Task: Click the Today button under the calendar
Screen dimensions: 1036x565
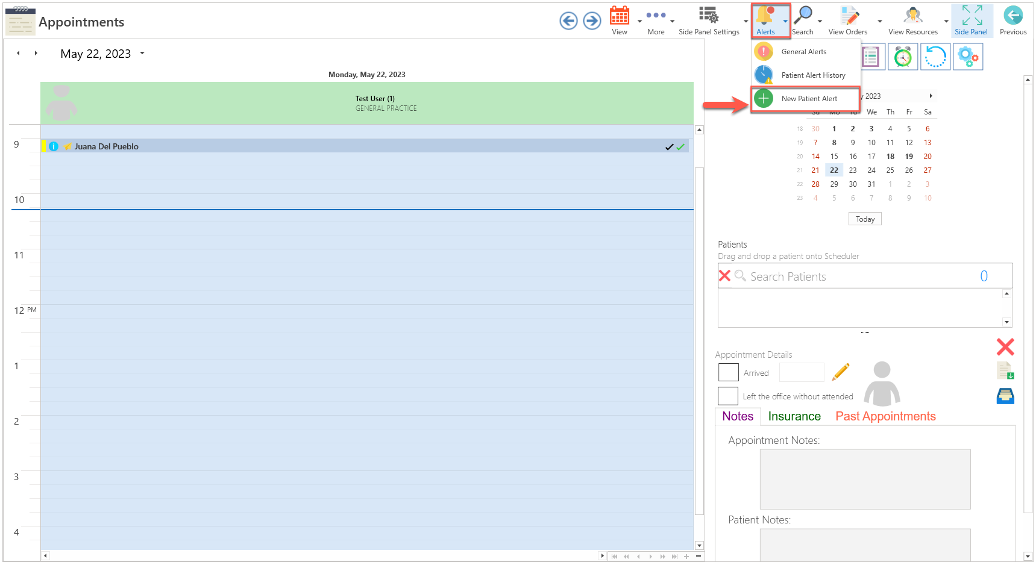Action: [865, 219]
